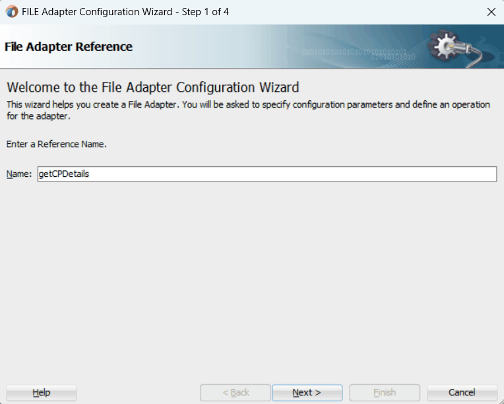
Task: Click the disabled Back button
Action: pos(236,392)
